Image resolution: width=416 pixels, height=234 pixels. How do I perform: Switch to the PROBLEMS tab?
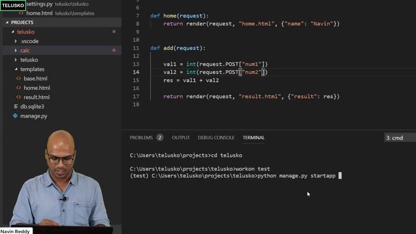(141, 138)
